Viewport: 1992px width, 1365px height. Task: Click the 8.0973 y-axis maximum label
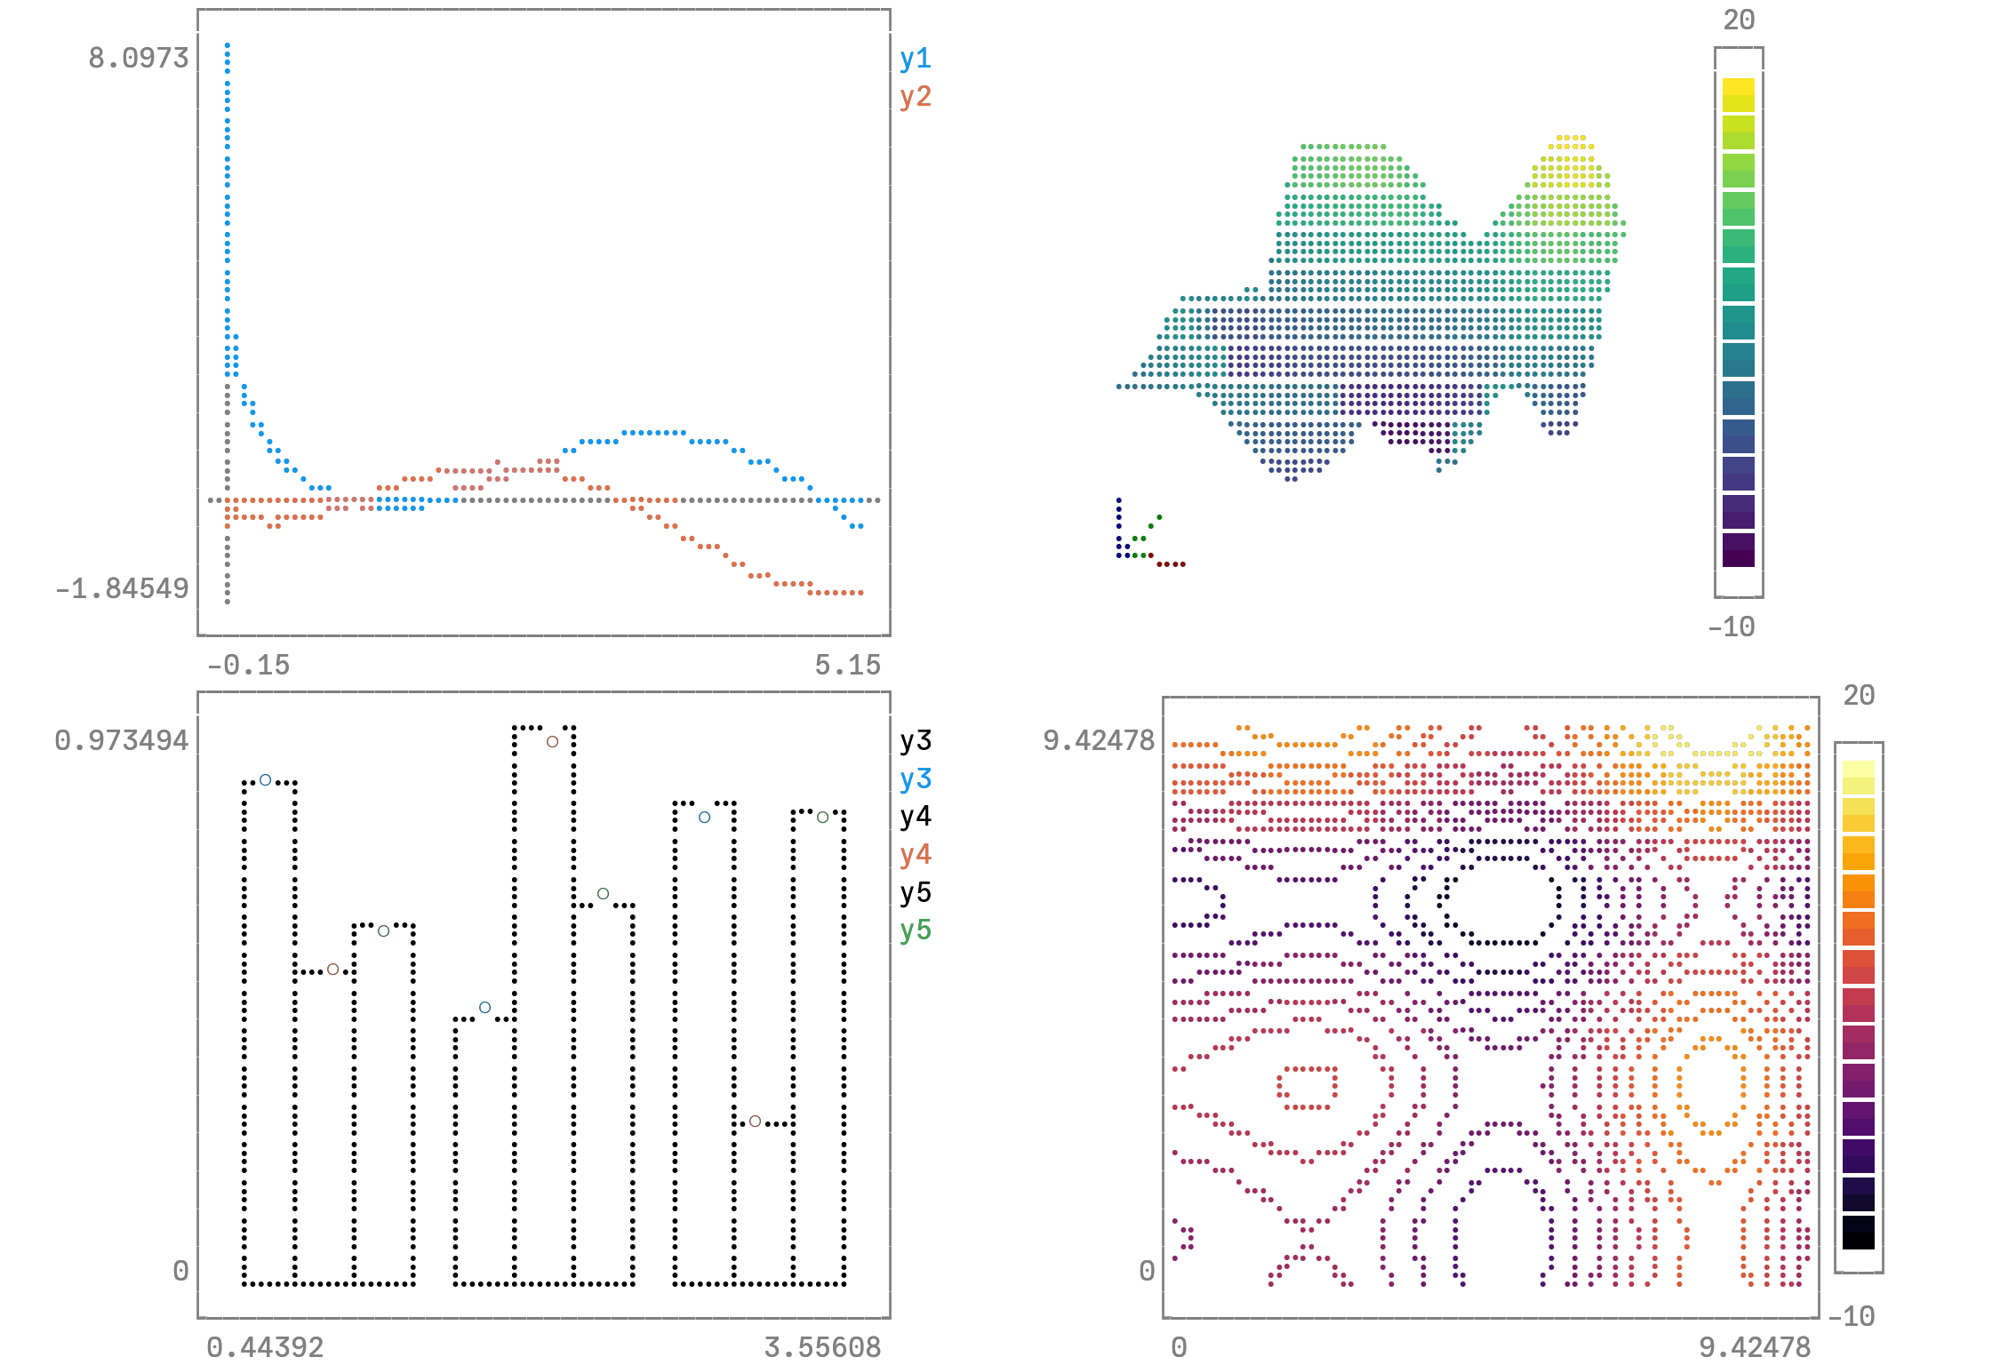coord(139,59)
